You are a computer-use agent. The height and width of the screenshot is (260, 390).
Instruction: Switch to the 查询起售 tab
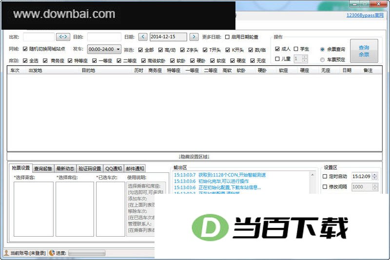click(43, 168)
